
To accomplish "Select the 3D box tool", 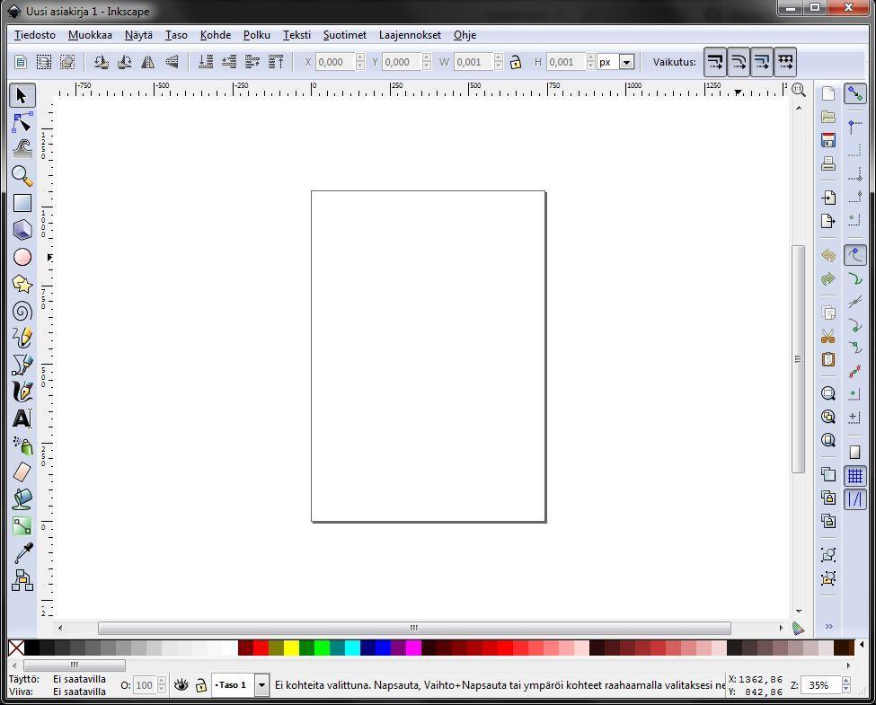I will [x=22, y=230].
